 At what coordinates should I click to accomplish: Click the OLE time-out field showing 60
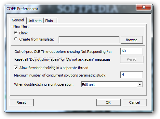(x=131, y=51)
